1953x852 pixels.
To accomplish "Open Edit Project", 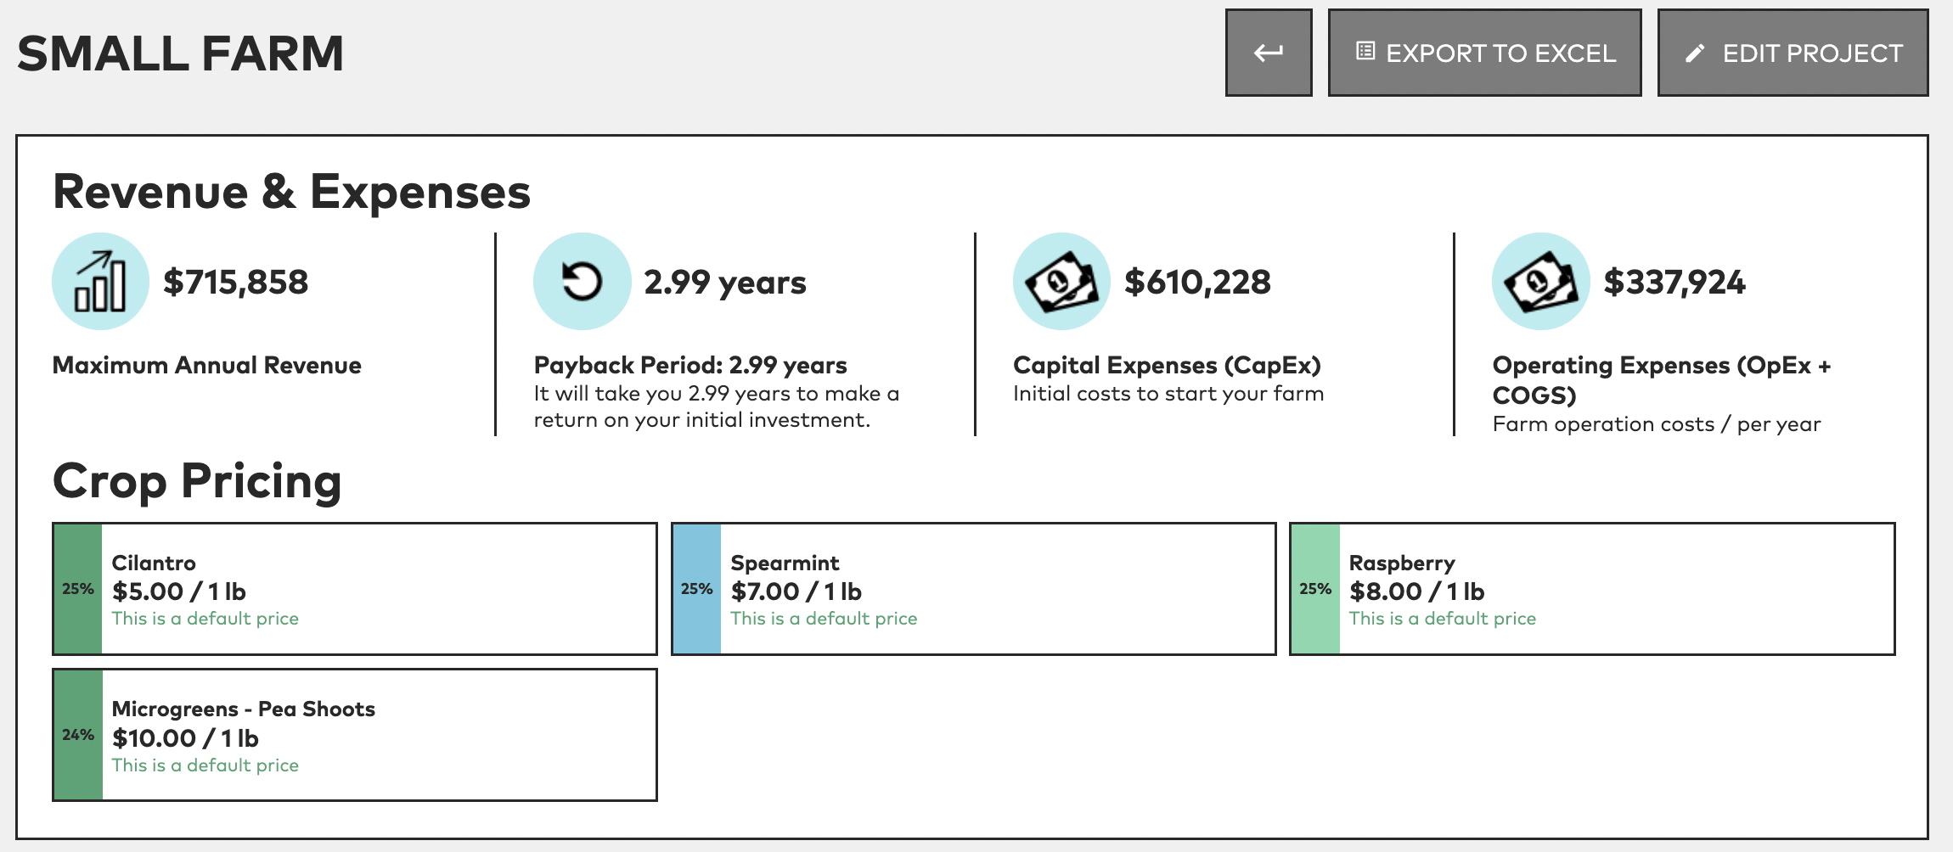I will click(x=1793, y=53).
